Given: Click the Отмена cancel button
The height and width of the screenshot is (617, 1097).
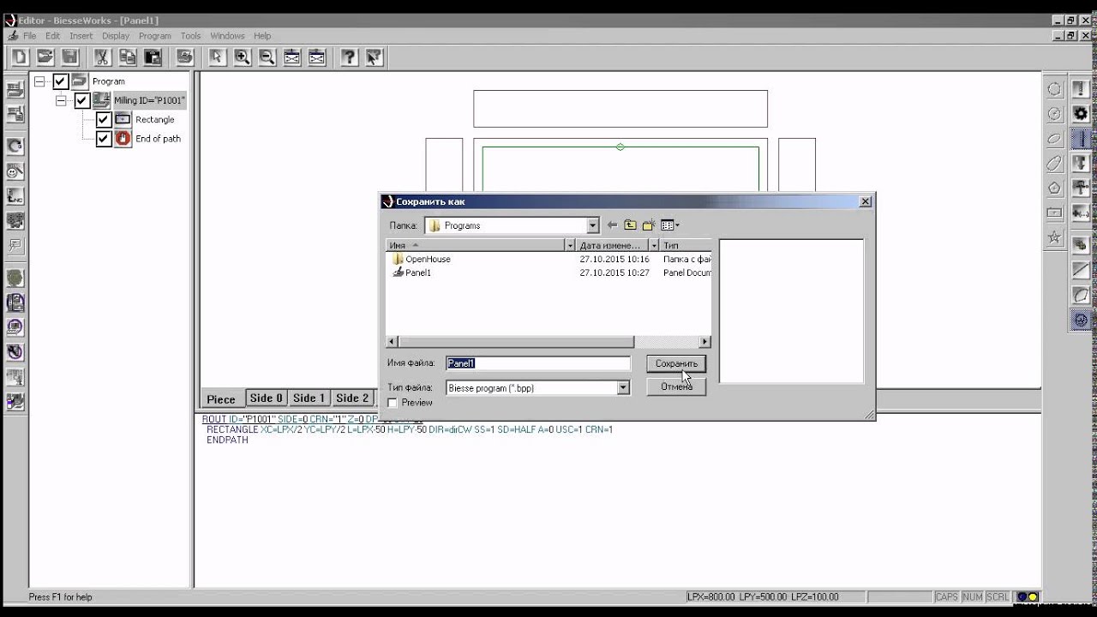Looking at the screenshot, I should 676,386.
